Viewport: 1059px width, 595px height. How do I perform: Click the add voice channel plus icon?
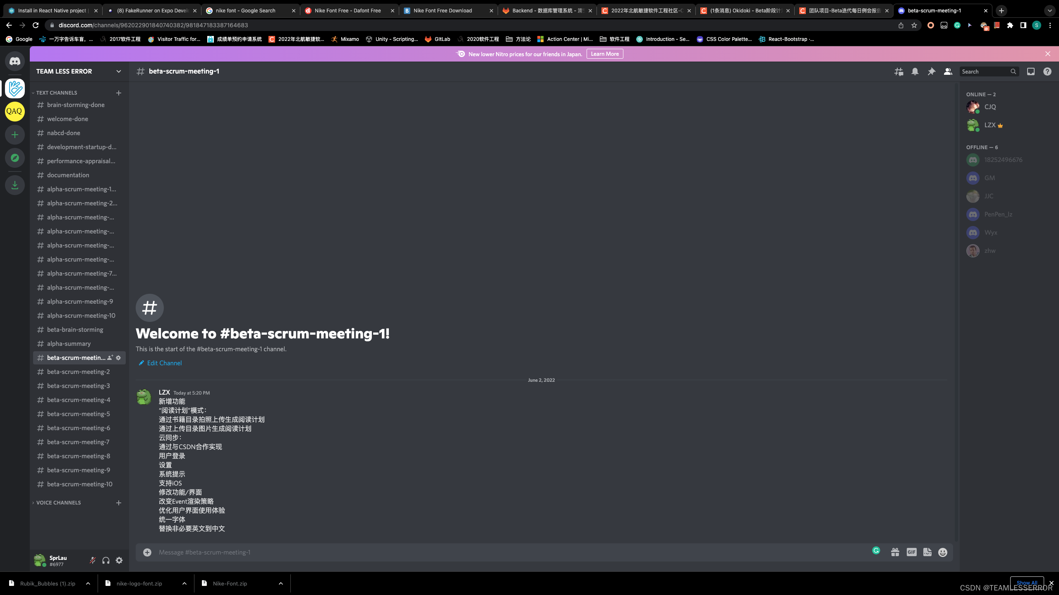[x=119, y=502]
